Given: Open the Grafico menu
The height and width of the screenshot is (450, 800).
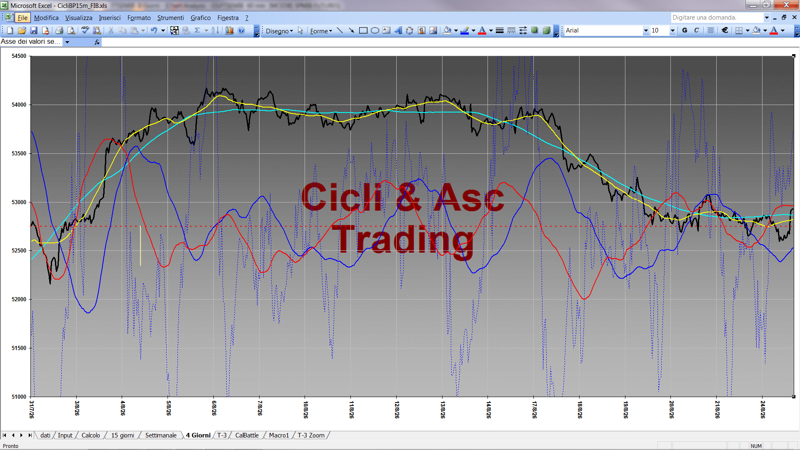Looking at the screenshot, I should coord(200,17).
